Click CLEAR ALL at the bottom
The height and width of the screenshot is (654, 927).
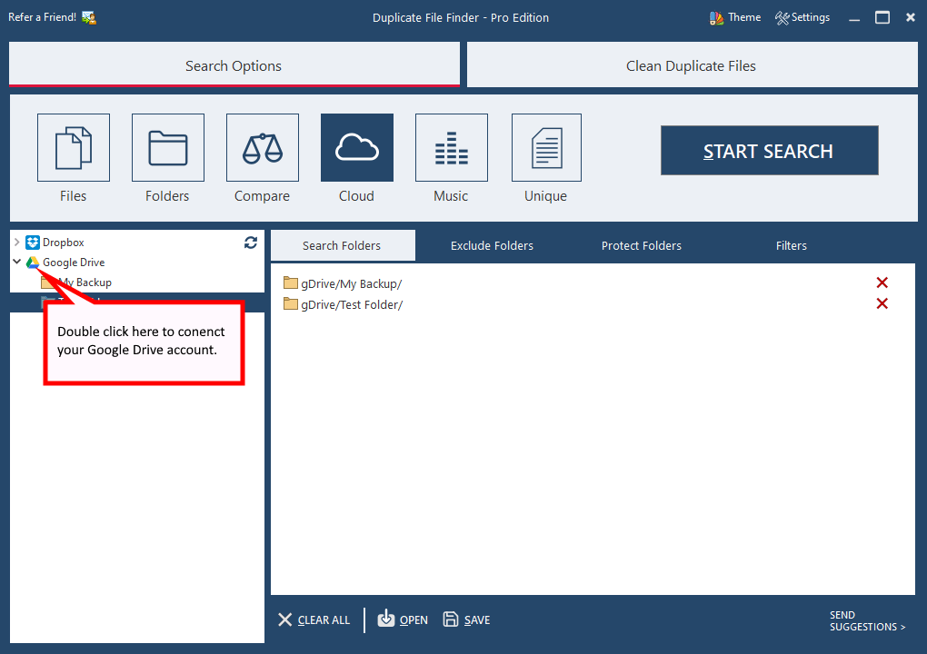point(314,619)
